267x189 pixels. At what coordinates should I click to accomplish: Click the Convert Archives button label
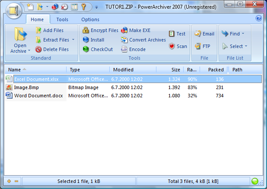tap(147, 40)
